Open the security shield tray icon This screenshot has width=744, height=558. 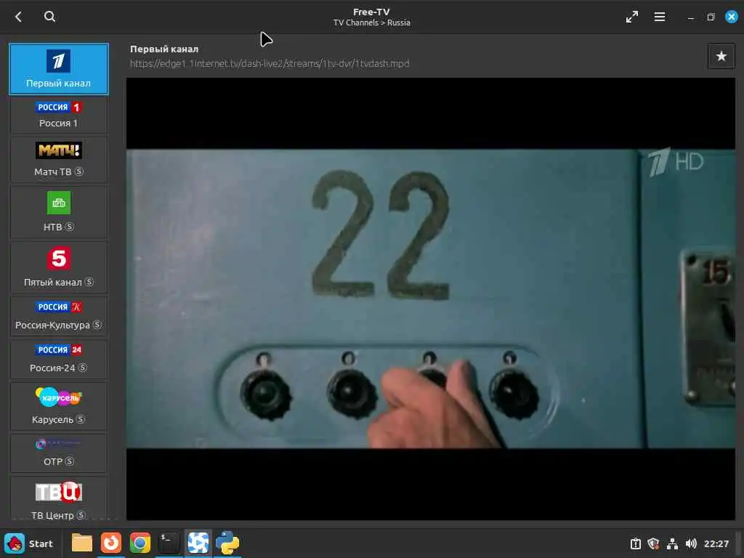point(653,543)
